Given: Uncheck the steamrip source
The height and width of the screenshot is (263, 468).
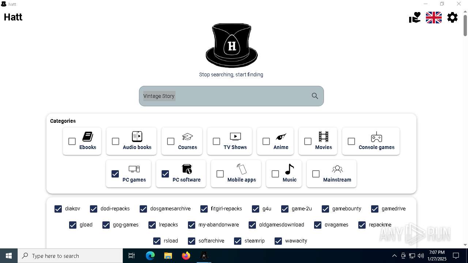Looking at the screenshot, I should click(x=238, y=241).
